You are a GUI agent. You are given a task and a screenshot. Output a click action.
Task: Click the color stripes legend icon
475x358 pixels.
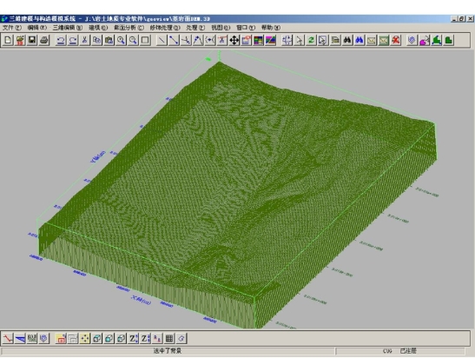pos(259,40)
